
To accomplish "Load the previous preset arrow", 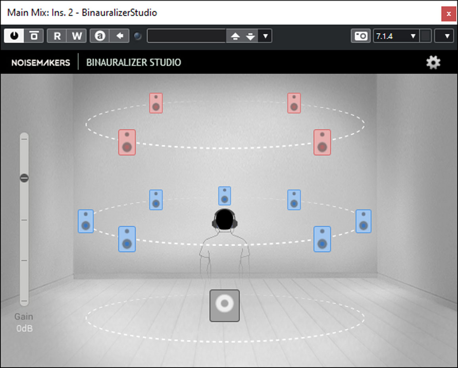I will (x=235, y=36).
